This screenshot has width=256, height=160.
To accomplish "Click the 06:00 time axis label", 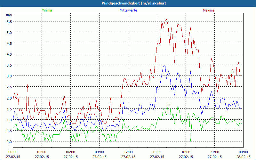I will point(70,152).
